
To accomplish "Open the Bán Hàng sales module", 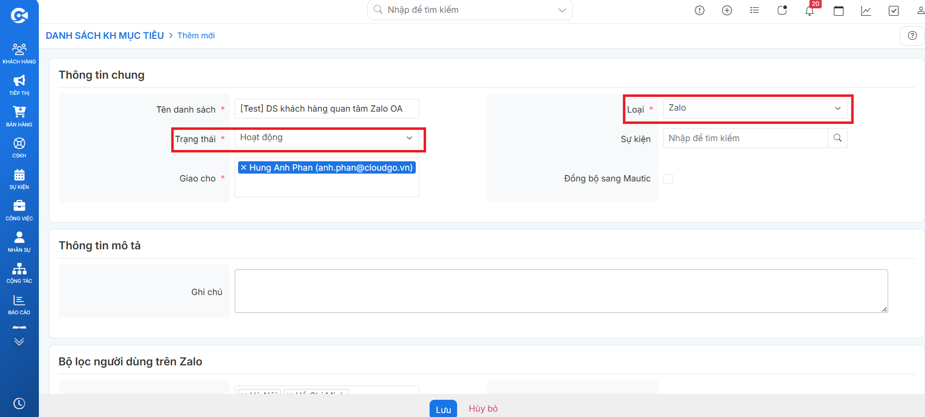I will point(19,117).
